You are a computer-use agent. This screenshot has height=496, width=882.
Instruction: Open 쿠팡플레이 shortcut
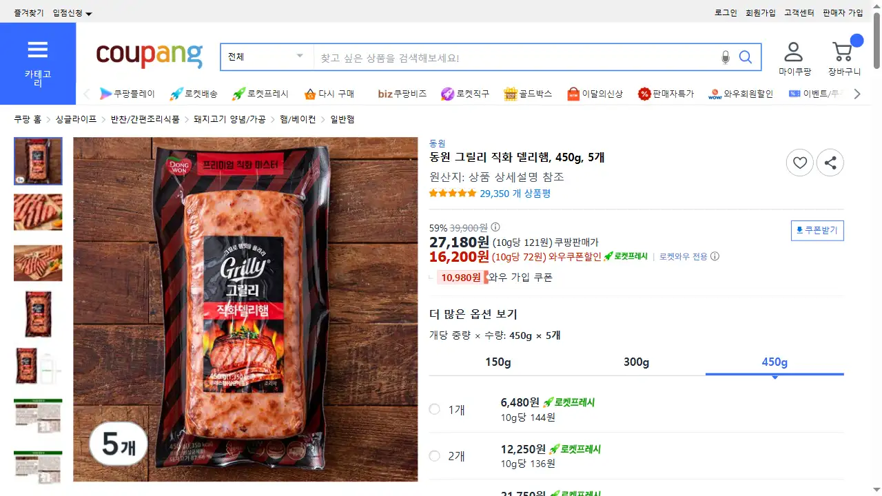coord(127,94)
